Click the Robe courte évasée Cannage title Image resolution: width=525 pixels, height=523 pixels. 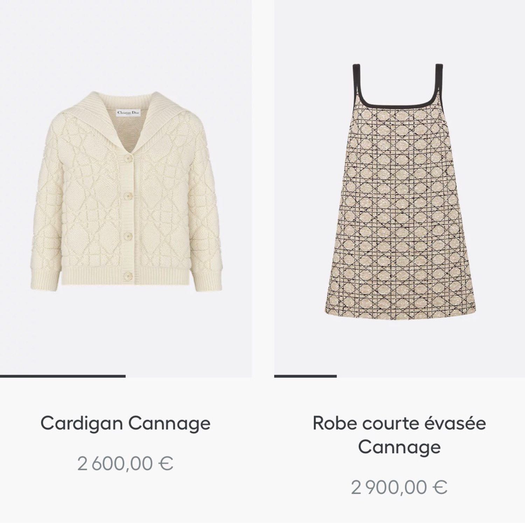[x=399, y=435]
